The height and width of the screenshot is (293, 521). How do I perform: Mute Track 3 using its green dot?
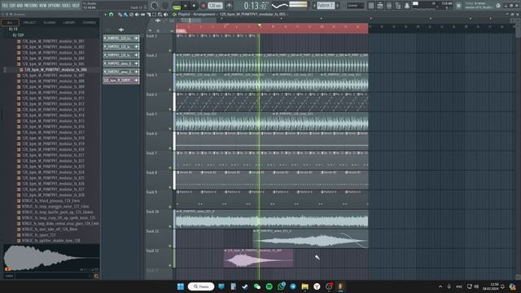170,90
